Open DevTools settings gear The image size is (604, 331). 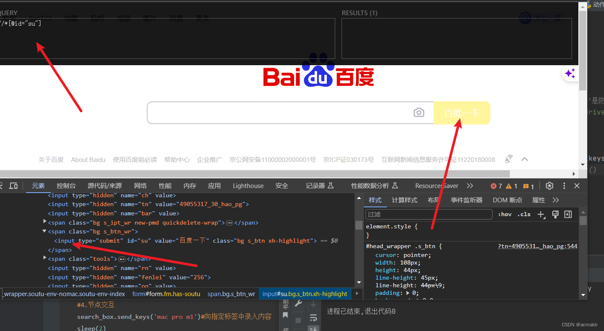tap(549, 186)
